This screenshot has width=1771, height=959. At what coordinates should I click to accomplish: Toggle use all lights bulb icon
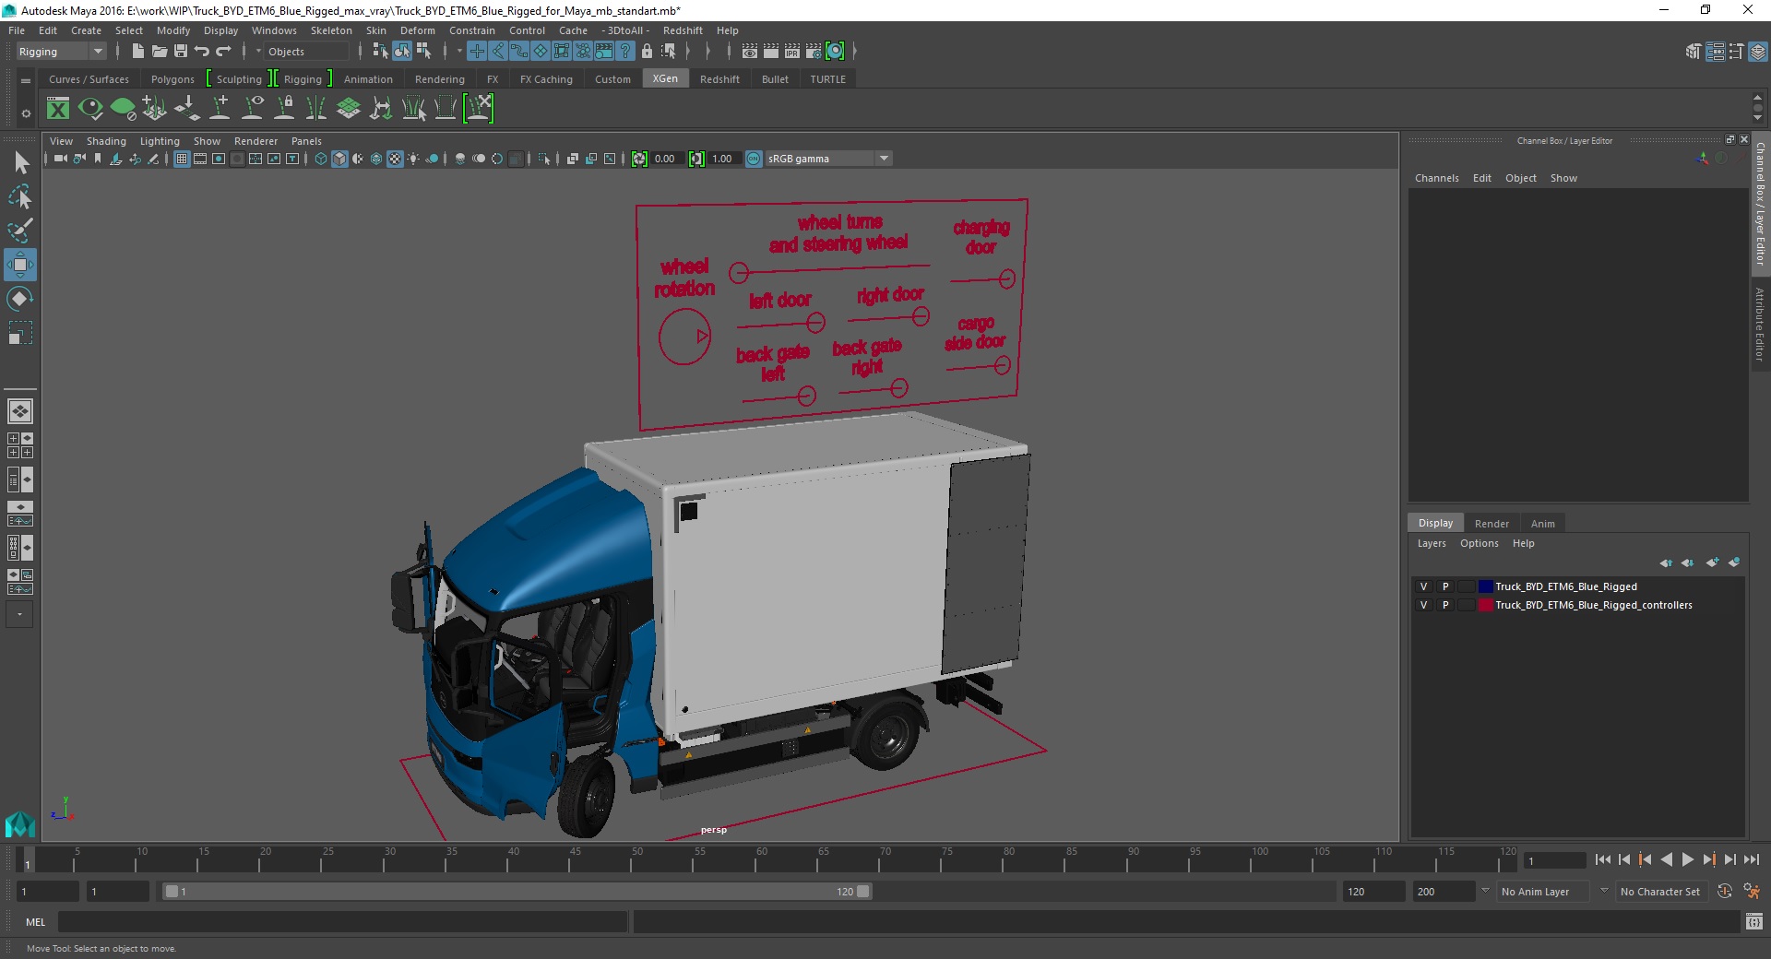(413, 159)
